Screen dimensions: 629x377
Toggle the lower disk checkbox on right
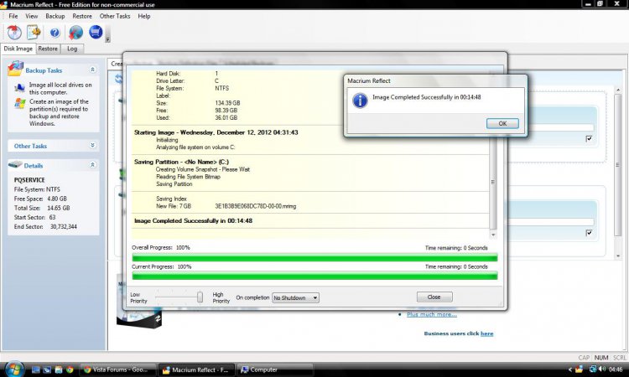point(589,233)
